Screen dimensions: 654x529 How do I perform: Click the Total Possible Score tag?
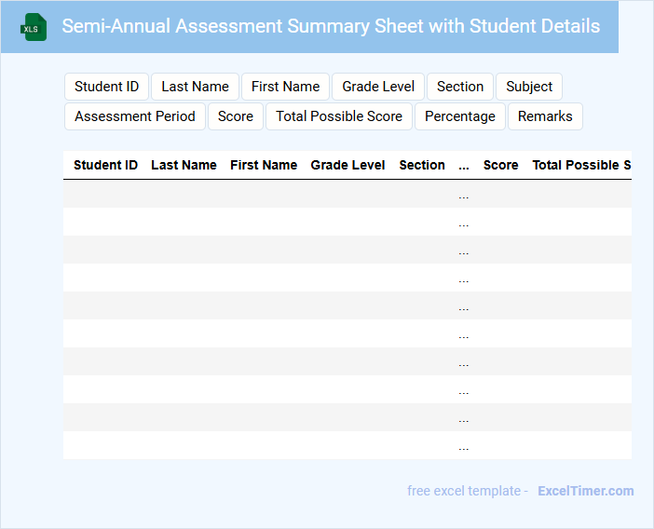339,116
